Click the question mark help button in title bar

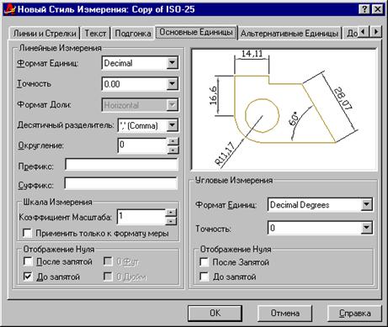[x=364, y=9]
